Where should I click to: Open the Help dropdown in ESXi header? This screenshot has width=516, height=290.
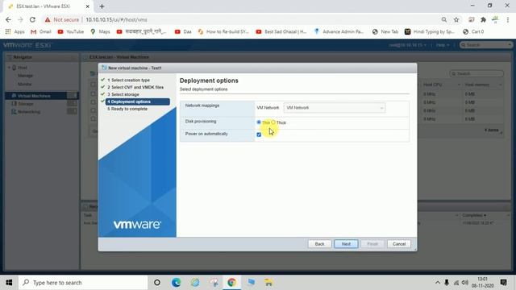[x=443, y=45]
